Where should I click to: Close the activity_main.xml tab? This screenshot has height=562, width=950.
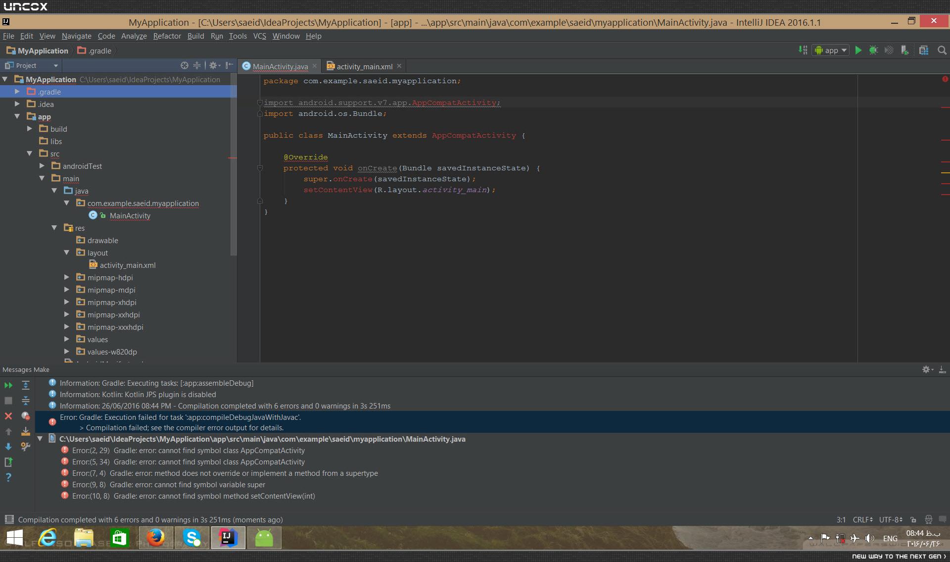399,66
